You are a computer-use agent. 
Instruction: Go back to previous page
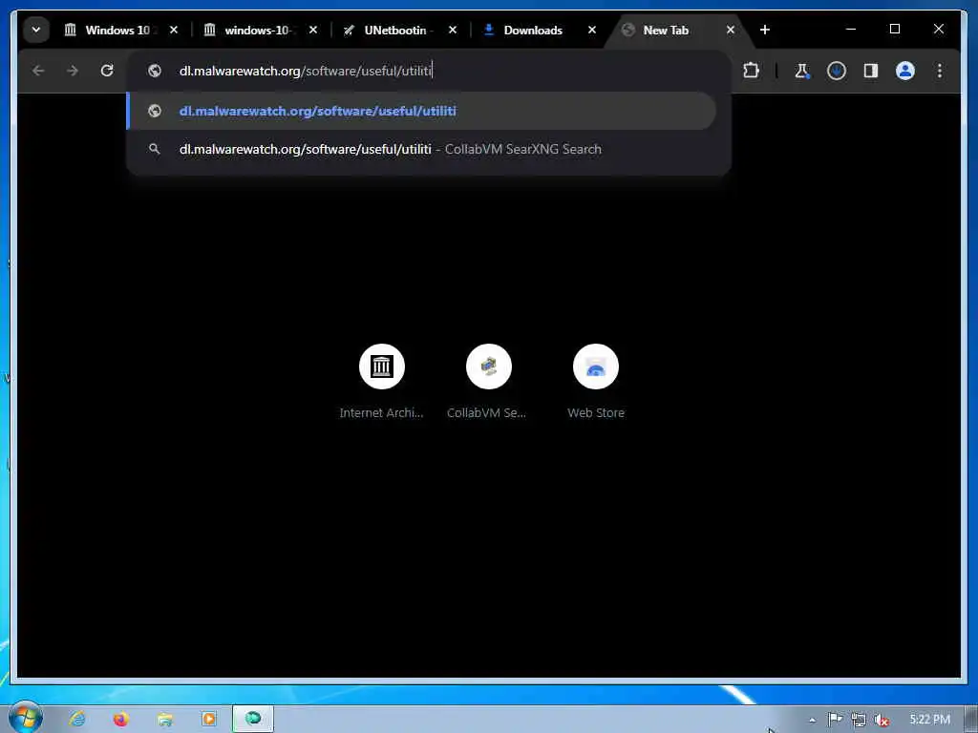click(38, 71)
